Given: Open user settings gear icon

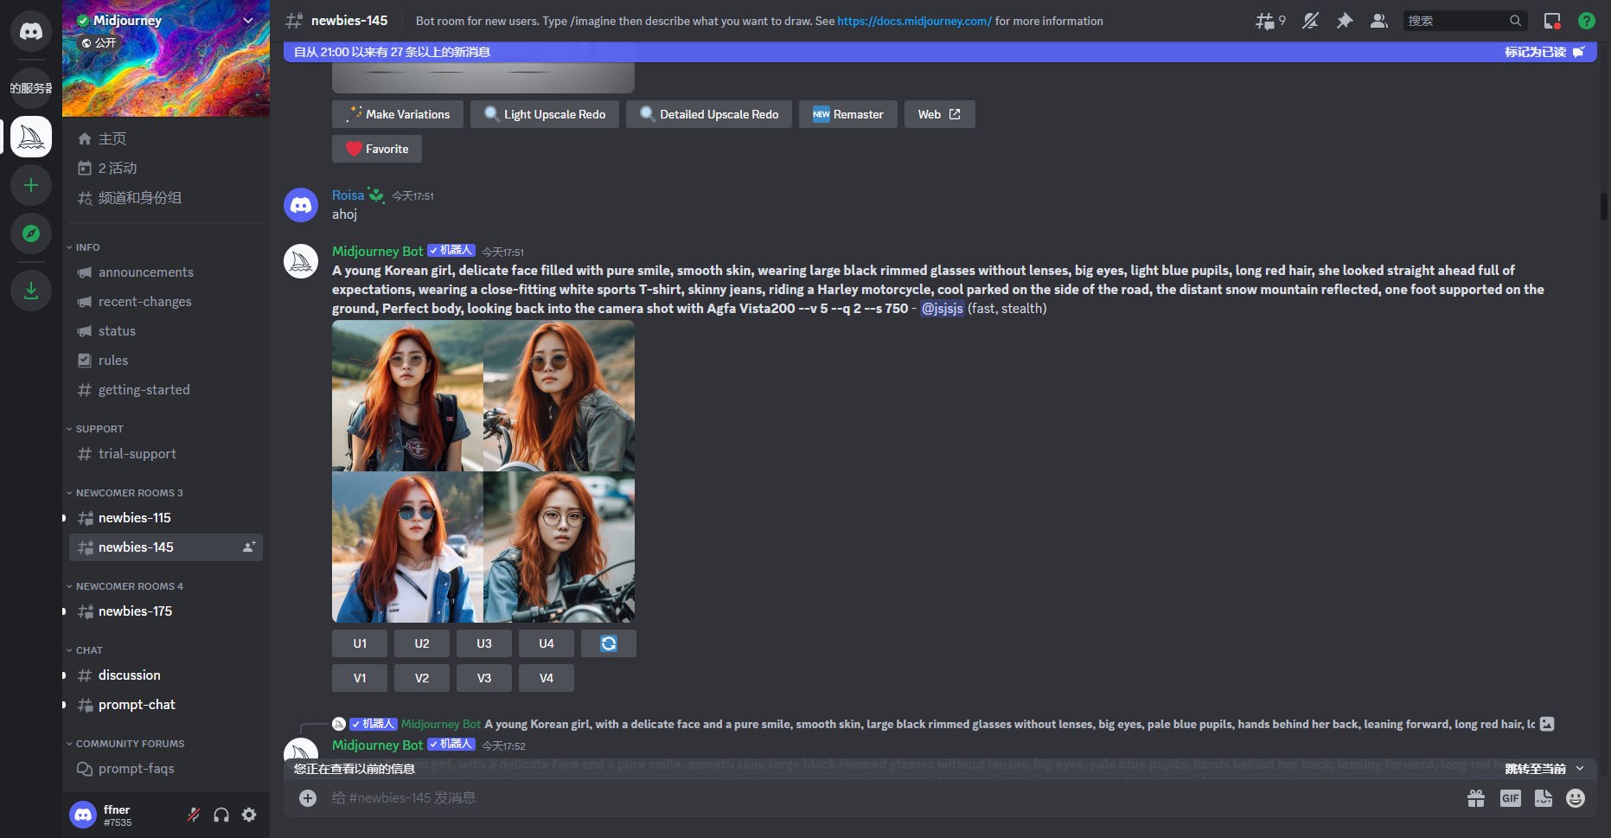Looking at the screenshot, I should 249,815.
